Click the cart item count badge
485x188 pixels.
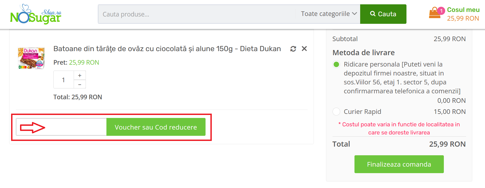(441, 11)
